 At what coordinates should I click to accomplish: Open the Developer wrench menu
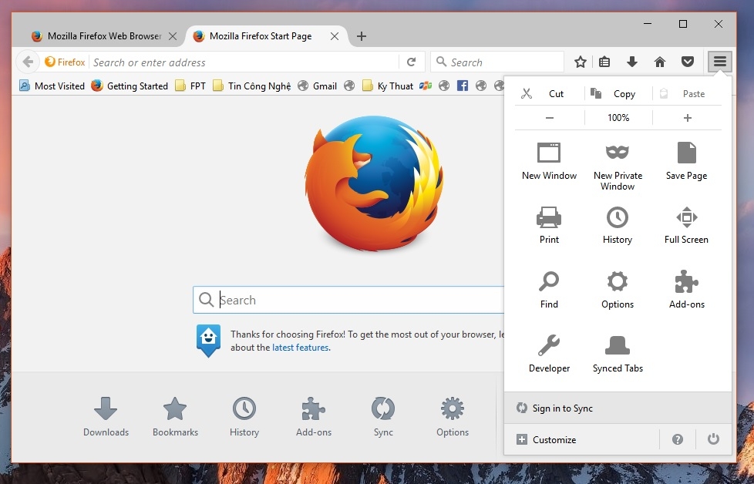pos(549,354)
